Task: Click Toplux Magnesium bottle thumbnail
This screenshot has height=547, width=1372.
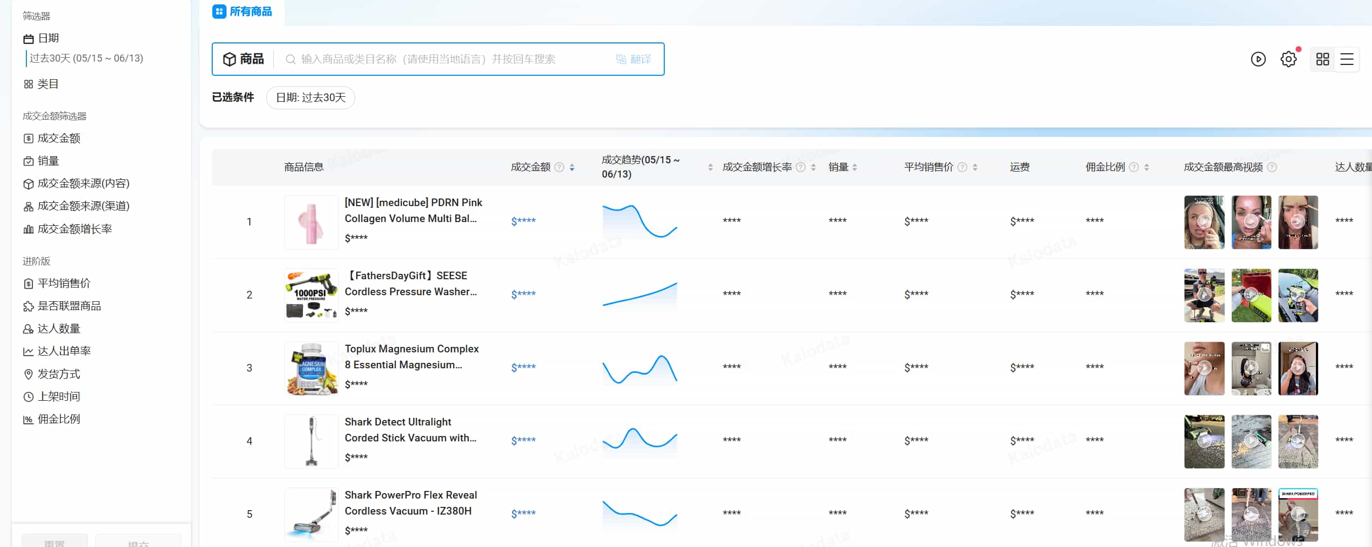Action: (x=311, y=368)
